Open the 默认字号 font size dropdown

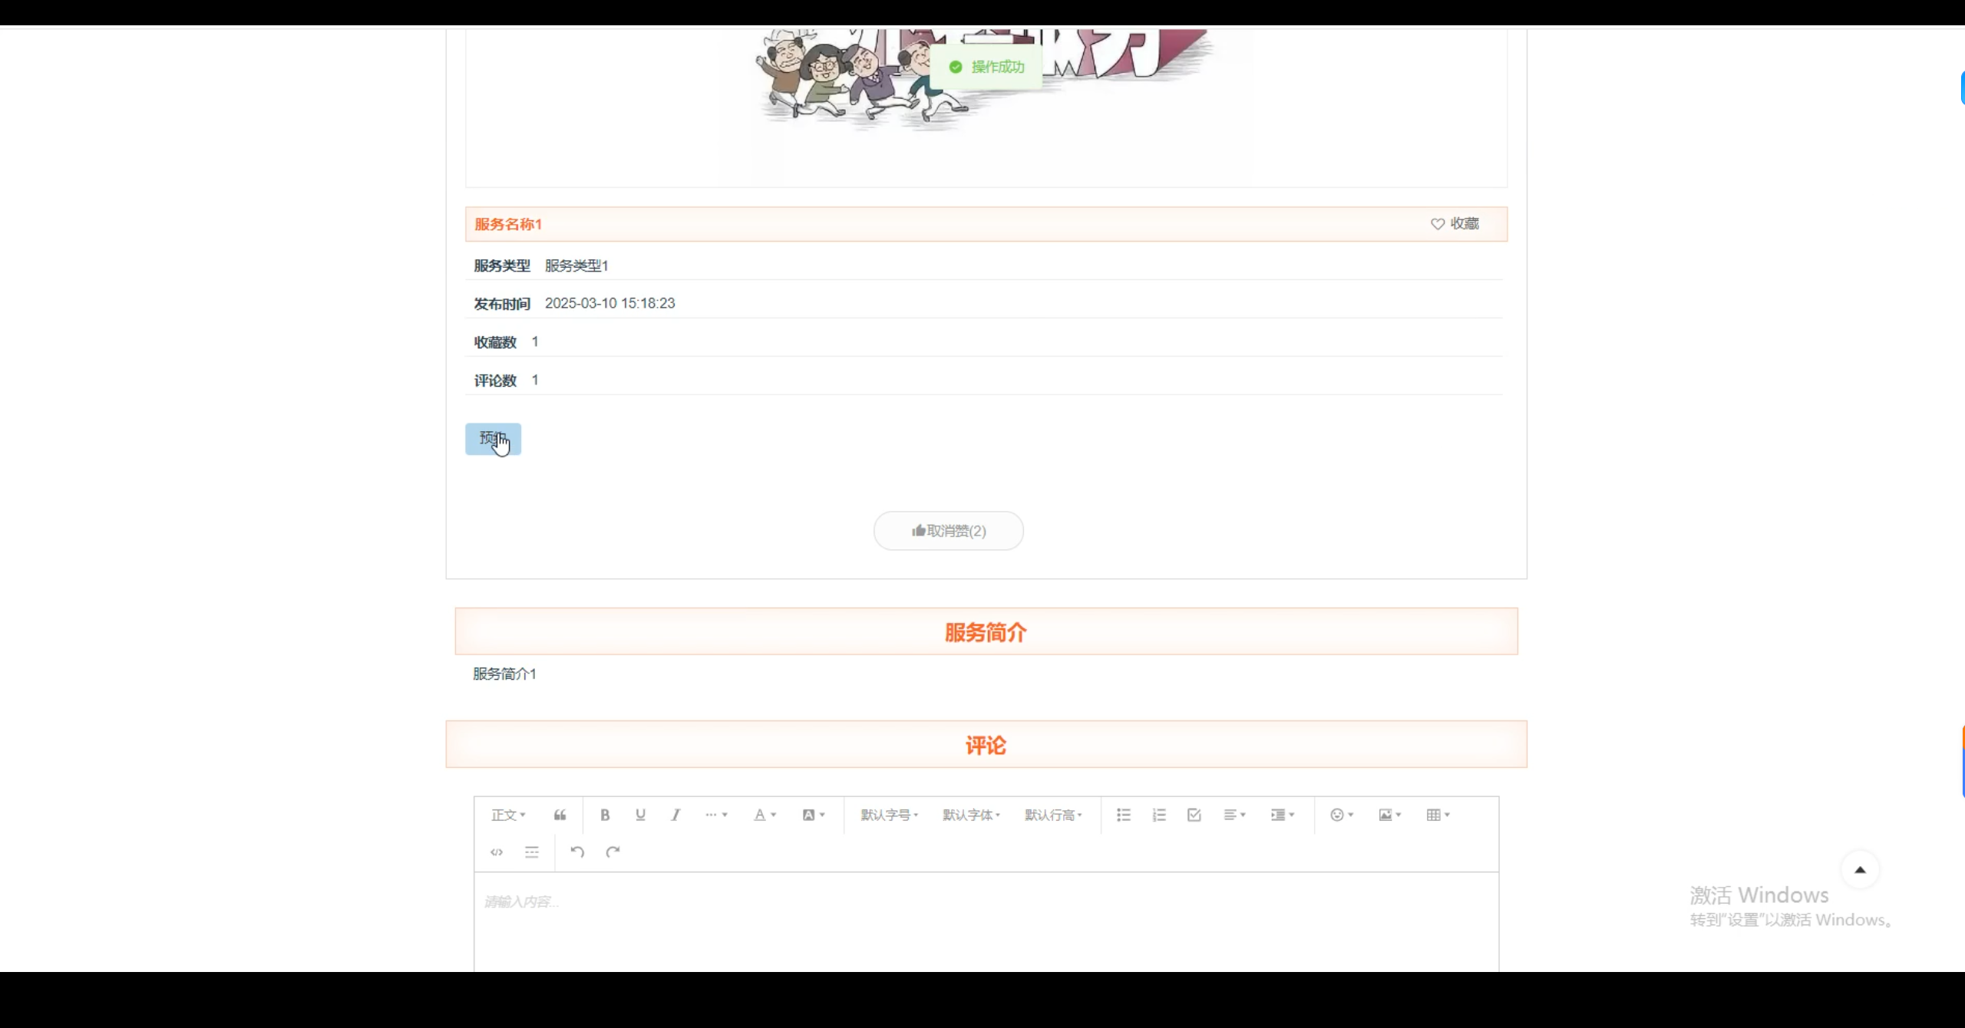pos(888,815)
